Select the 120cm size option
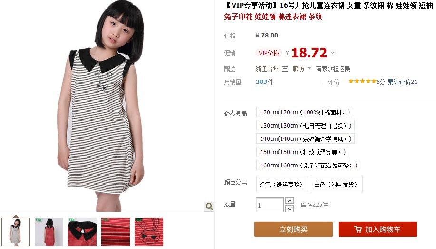 click(x=305, y=112)
